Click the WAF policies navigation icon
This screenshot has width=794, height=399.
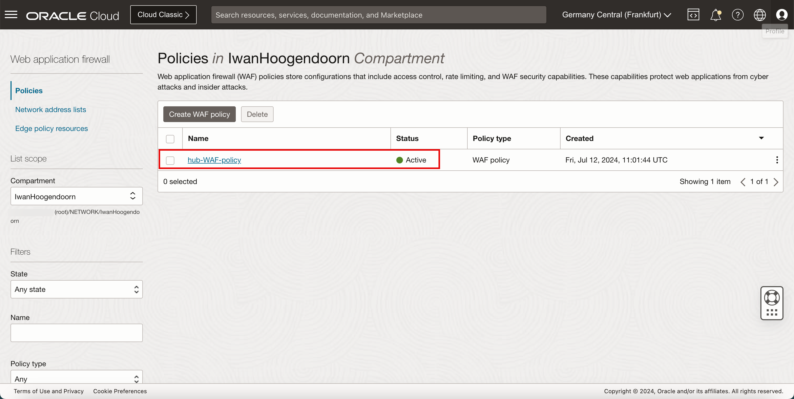click(x=29, y=90)
